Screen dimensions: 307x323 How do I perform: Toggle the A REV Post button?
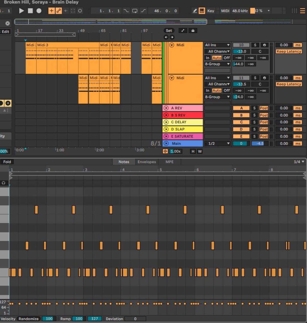(264, 108)
